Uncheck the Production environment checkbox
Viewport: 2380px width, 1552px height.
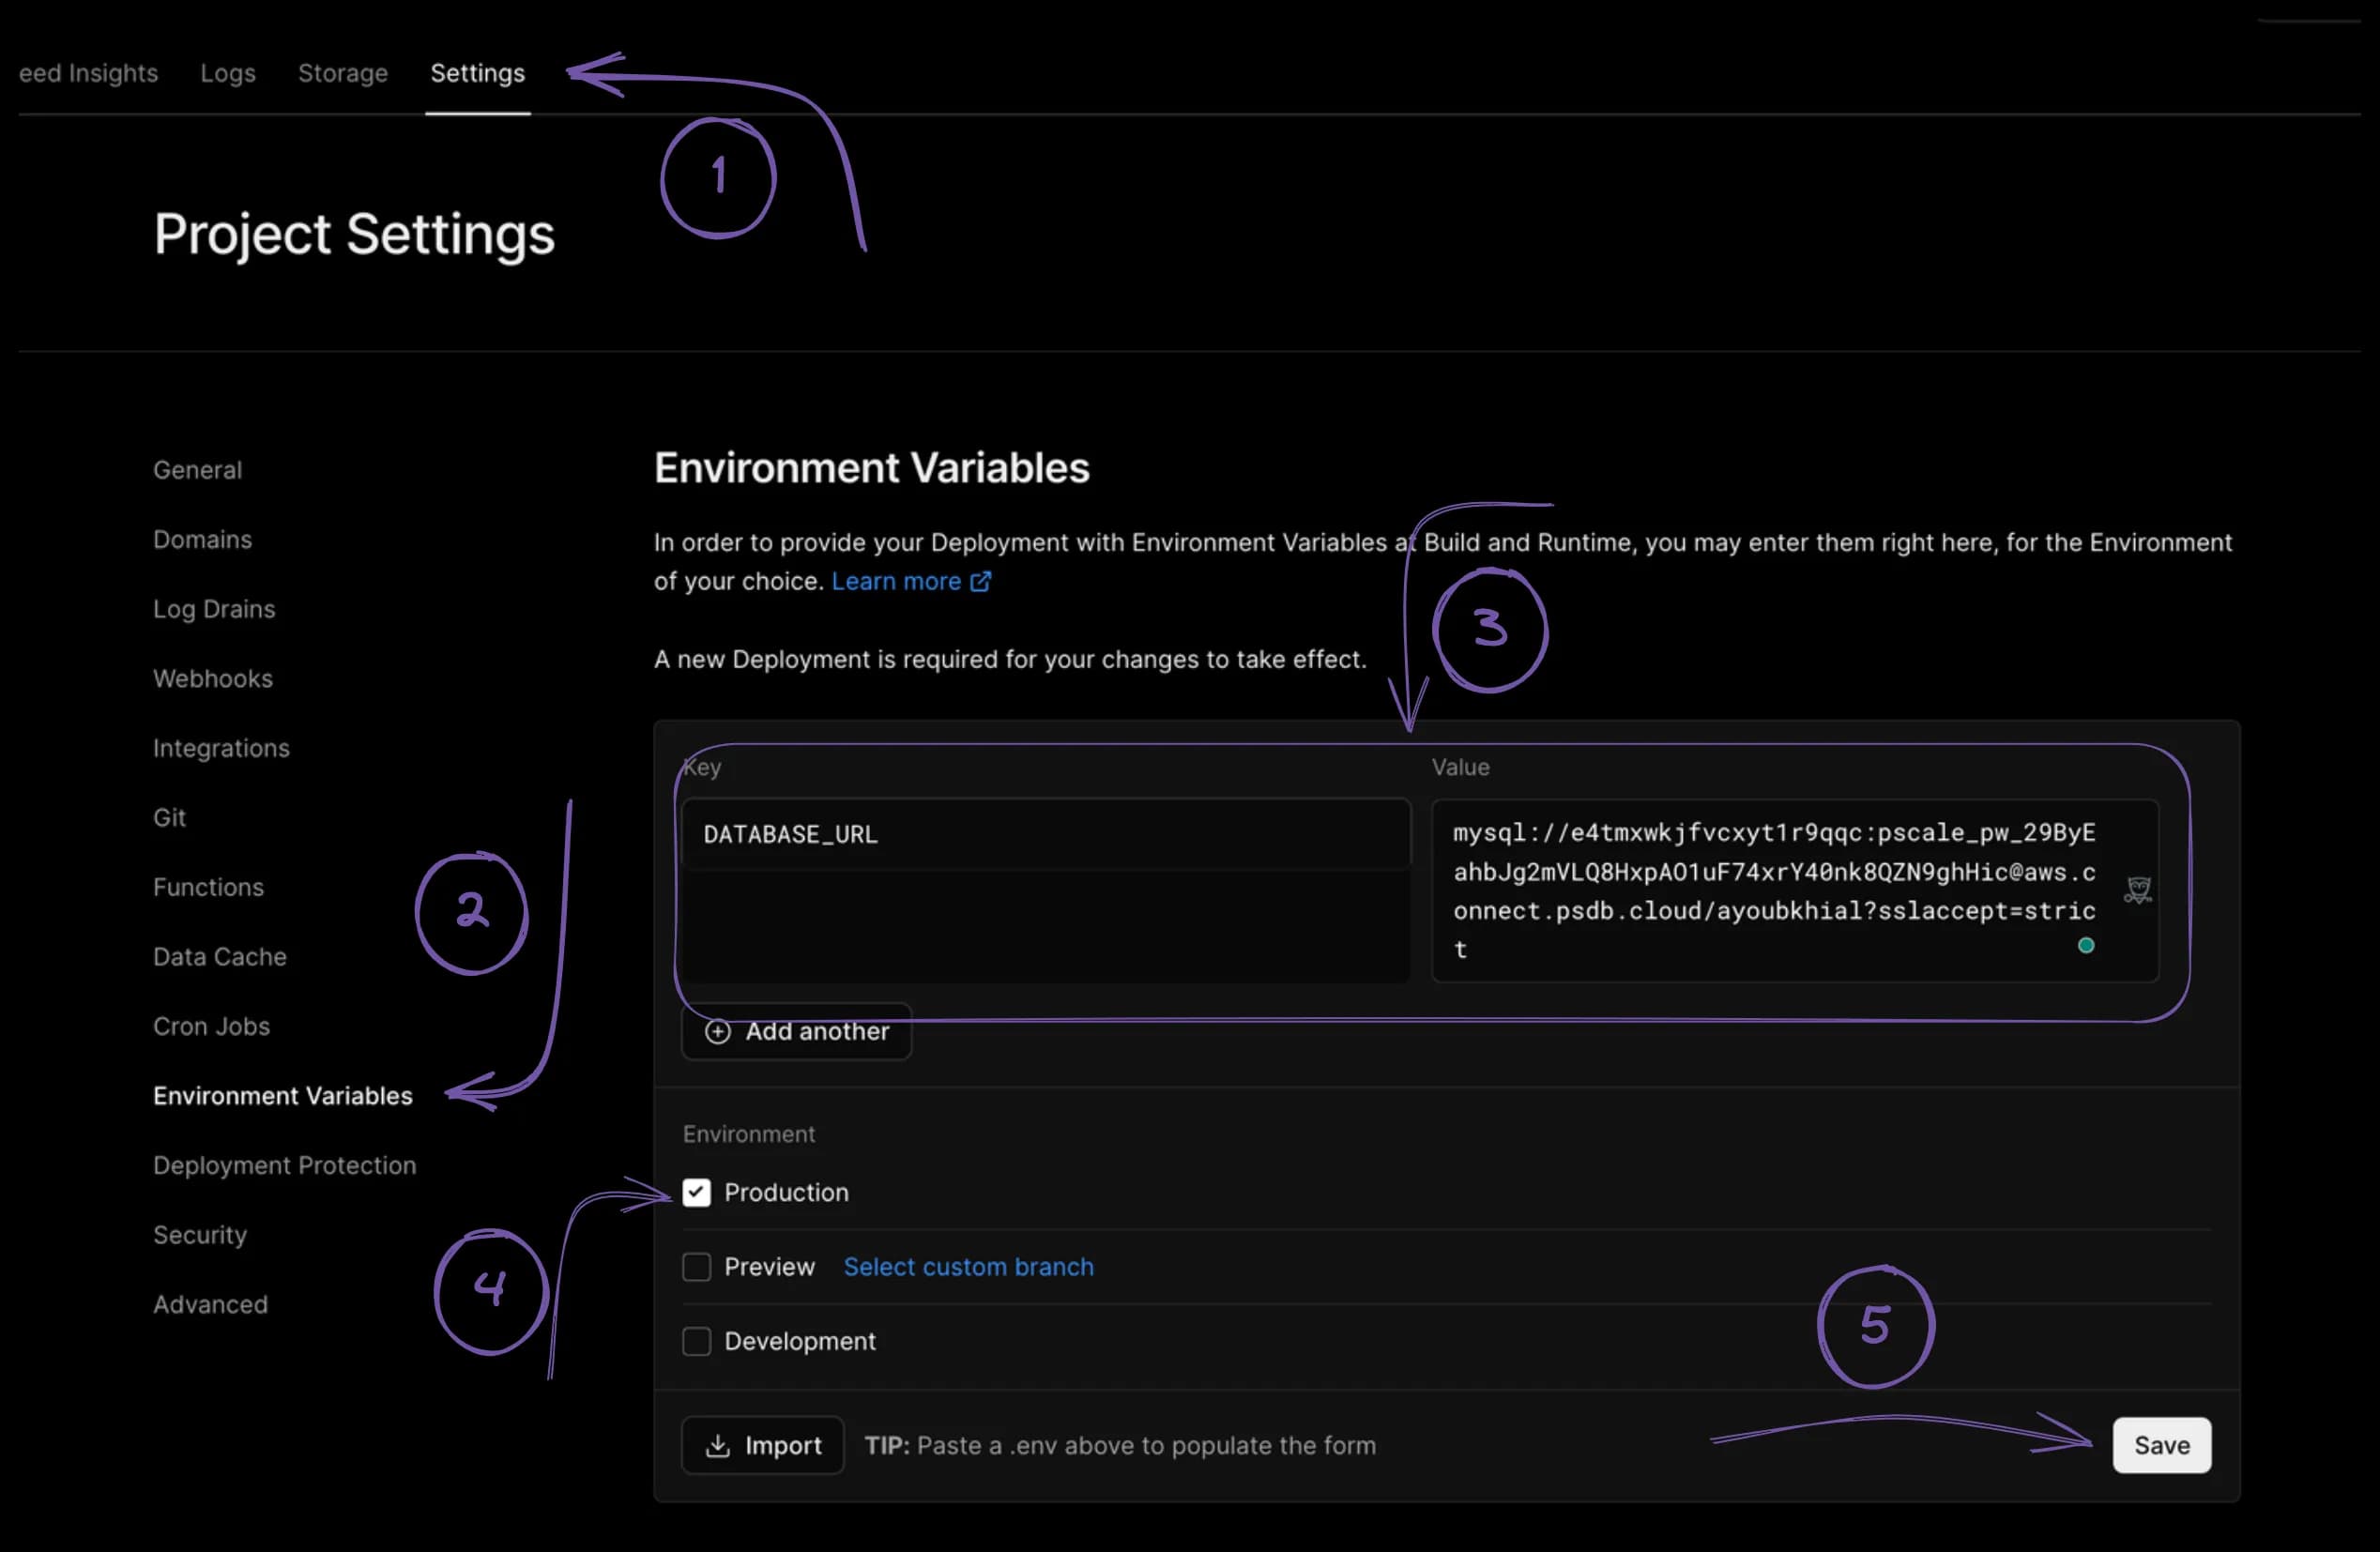696,1192
